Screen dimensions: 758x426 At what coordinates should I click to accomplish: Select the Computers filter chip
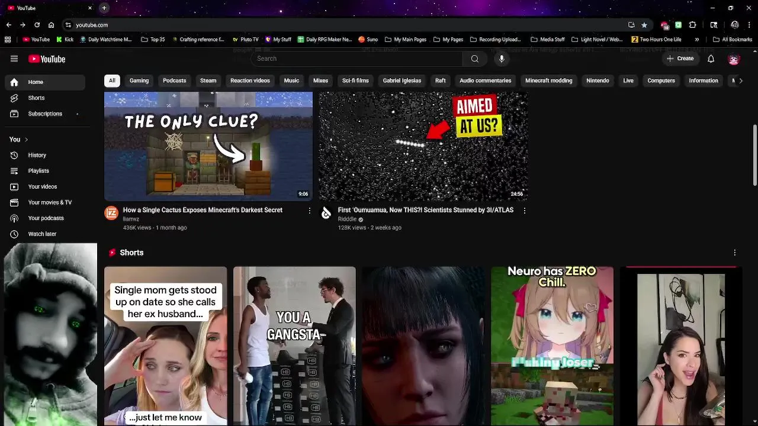[661, 80]
